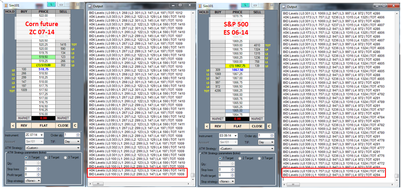401x189 pixels.
Task: Click REV button in the S&P ES DOM
Action: (x=218, y=126)
